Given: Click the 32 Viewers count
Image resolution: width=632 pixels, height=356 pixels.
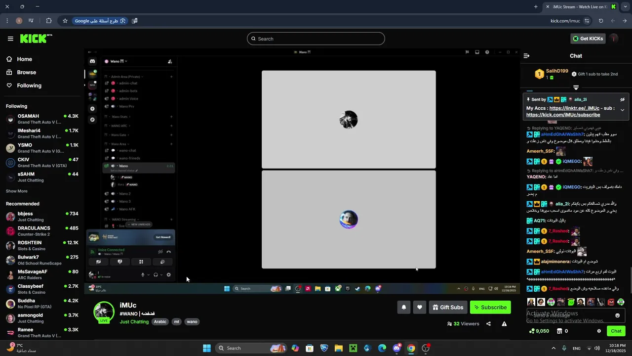Looking at the screenshot, I should tap(463, 324).
